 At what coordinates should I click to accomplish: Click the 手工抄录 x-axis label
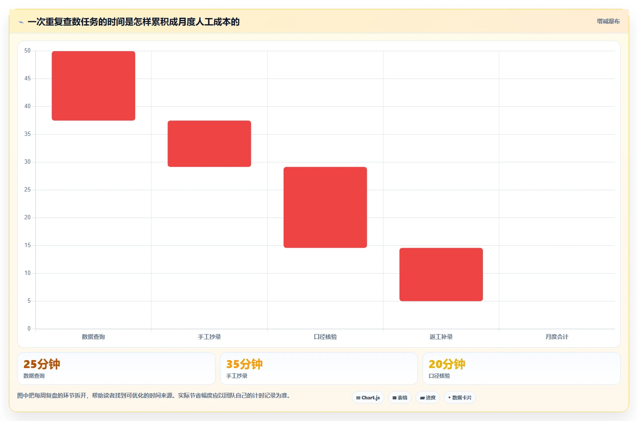click(209, 337)
